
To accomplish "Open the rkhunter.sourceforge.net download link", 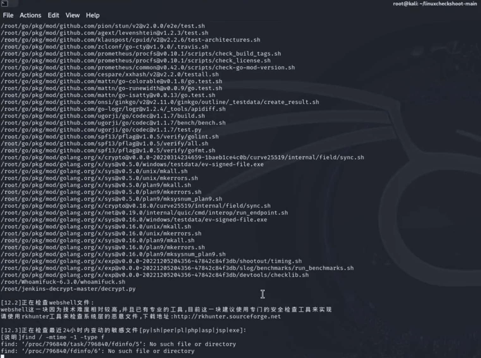I will [x=227, y=316].
